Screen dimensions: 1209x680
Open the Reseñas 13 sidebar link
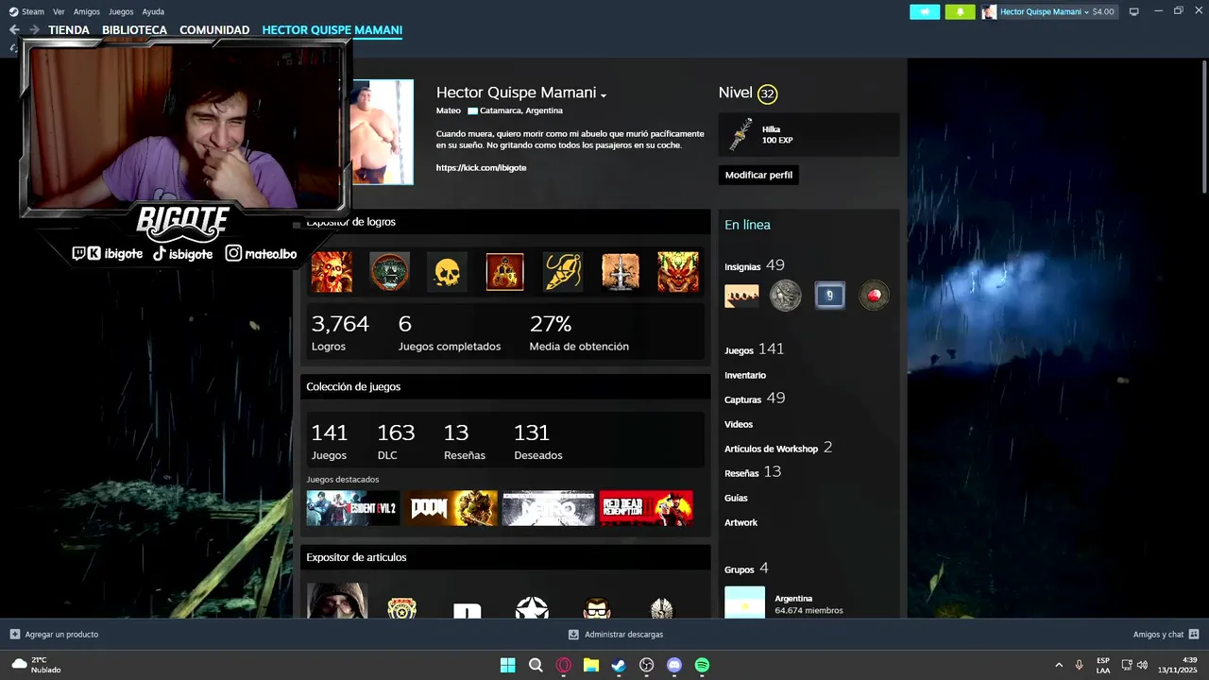753,472
